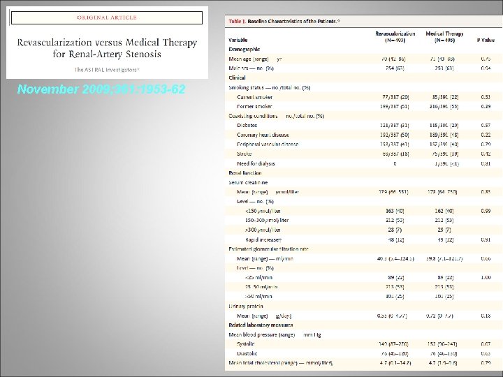Click the 'Coronary heart disease' row label
503x377 pixels.
(263, 135)
